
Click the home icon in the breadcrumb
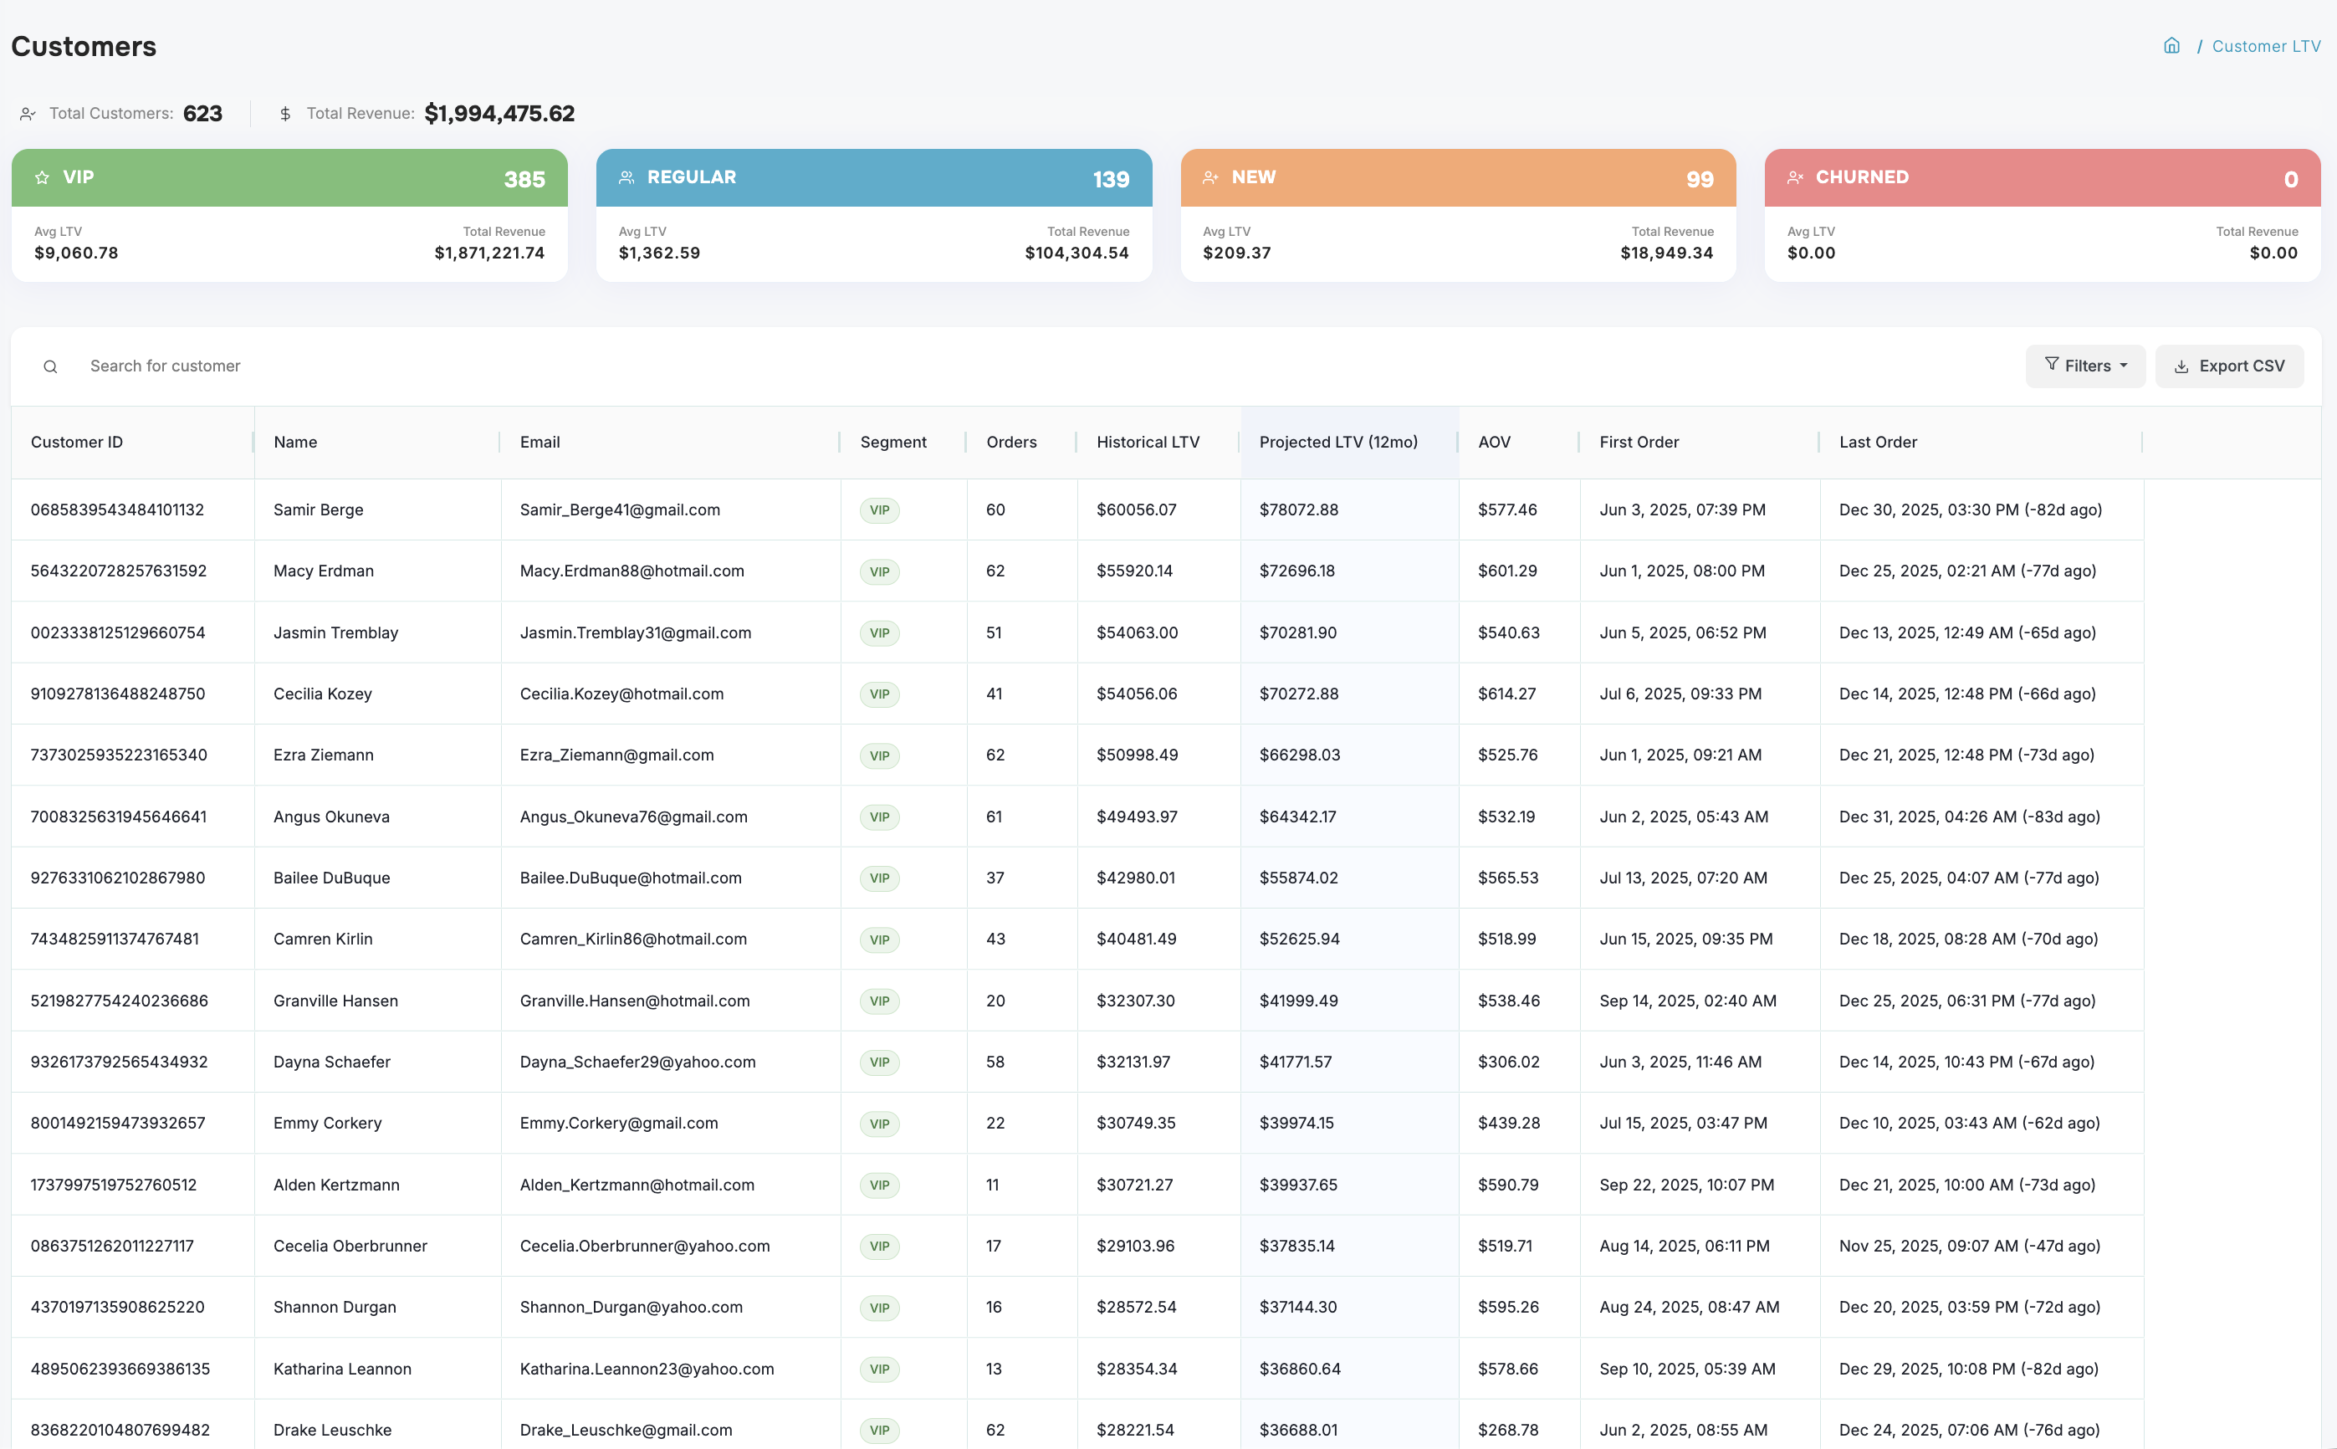pyautogui.click(x=2171, y=45)
